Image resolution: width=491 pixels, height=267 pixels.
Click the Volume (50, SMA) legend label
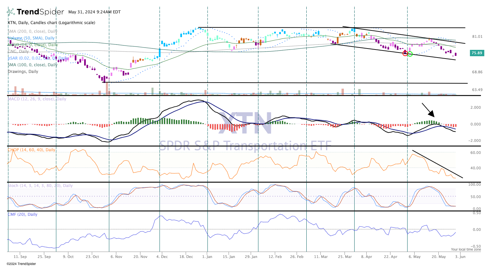[31, 38]
